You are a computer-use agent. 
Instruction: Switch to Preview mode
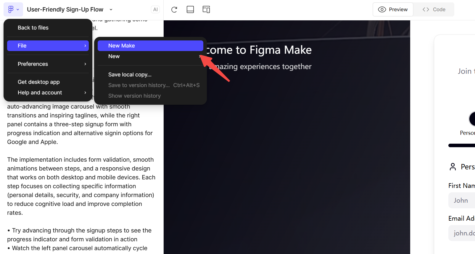(x=393, y=9)
